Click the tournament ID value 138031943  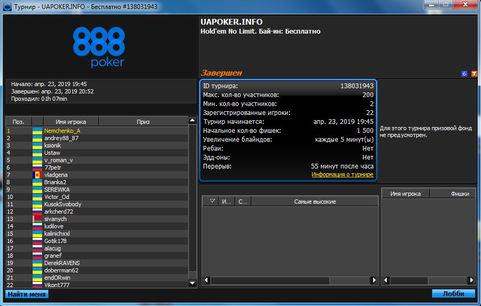pos(357,86)
